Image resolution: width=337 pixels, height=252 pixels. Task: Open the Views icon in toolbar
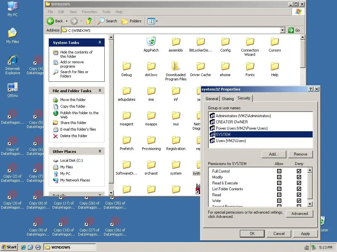coord(151,21)
